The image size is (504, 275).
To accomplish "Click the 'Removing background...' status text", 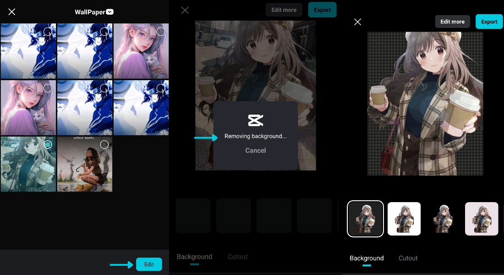I will (x=256, y=136).
